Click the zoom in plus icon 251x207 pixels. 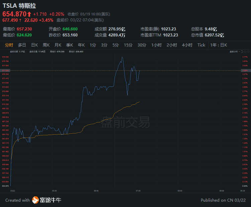pos(248,51)
